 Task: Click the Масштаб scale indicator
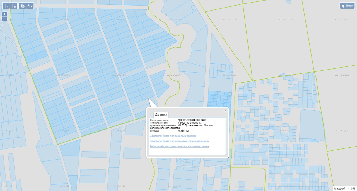click(345, 188)
